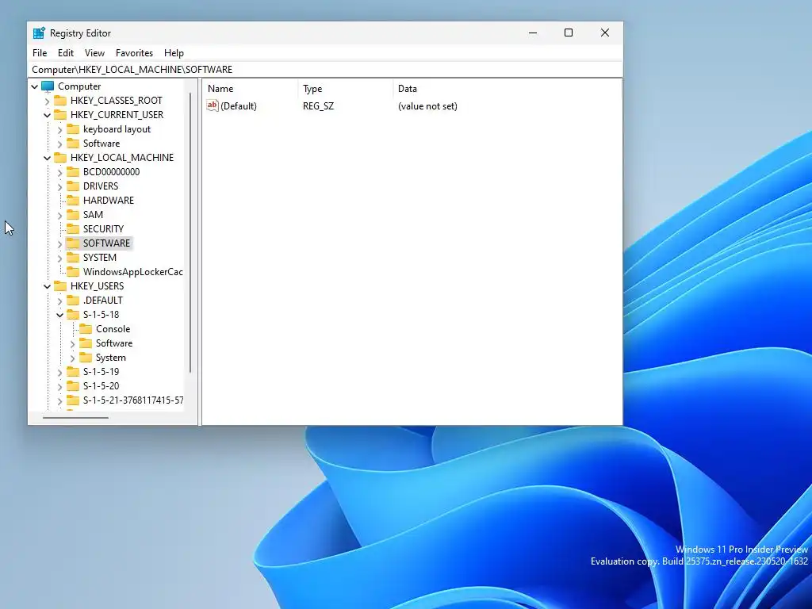Click the S-1-5-20 folder icon

[73, 386]
